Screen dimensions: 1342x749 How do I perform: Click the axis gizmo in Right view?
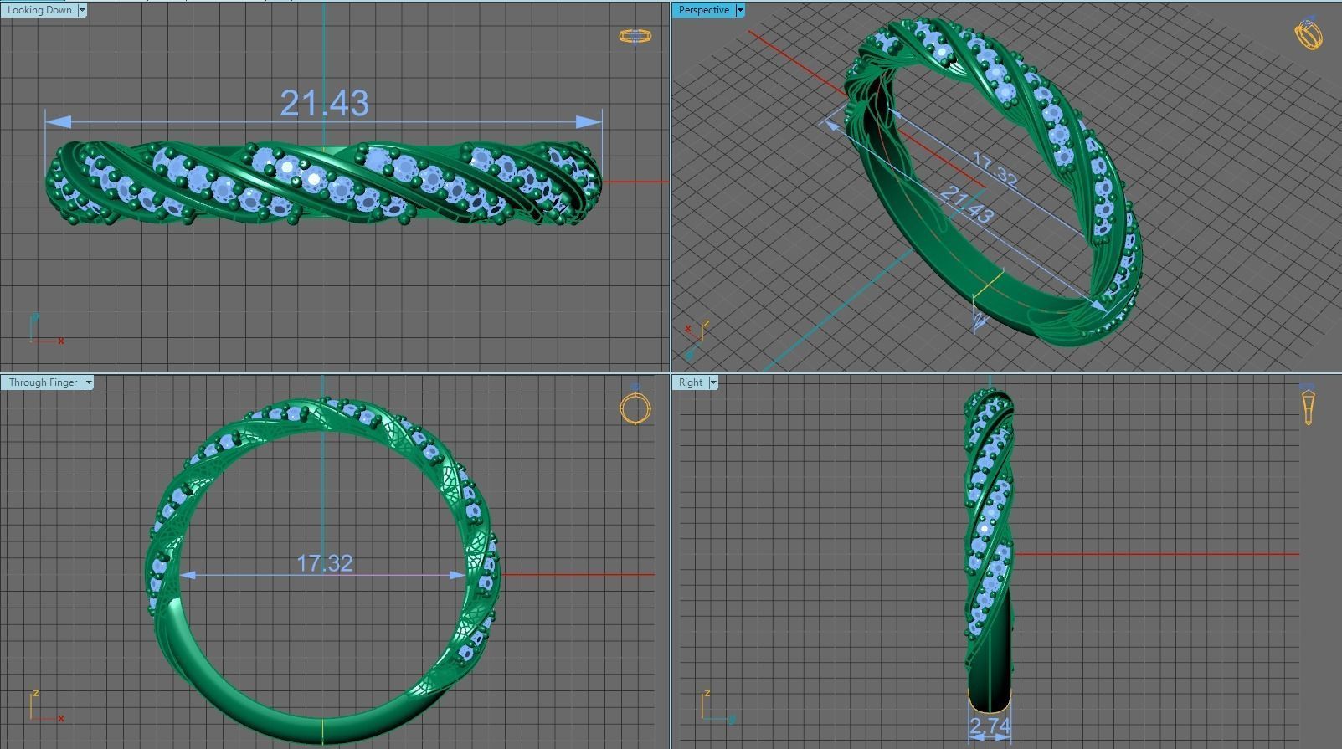coord(718,706)
